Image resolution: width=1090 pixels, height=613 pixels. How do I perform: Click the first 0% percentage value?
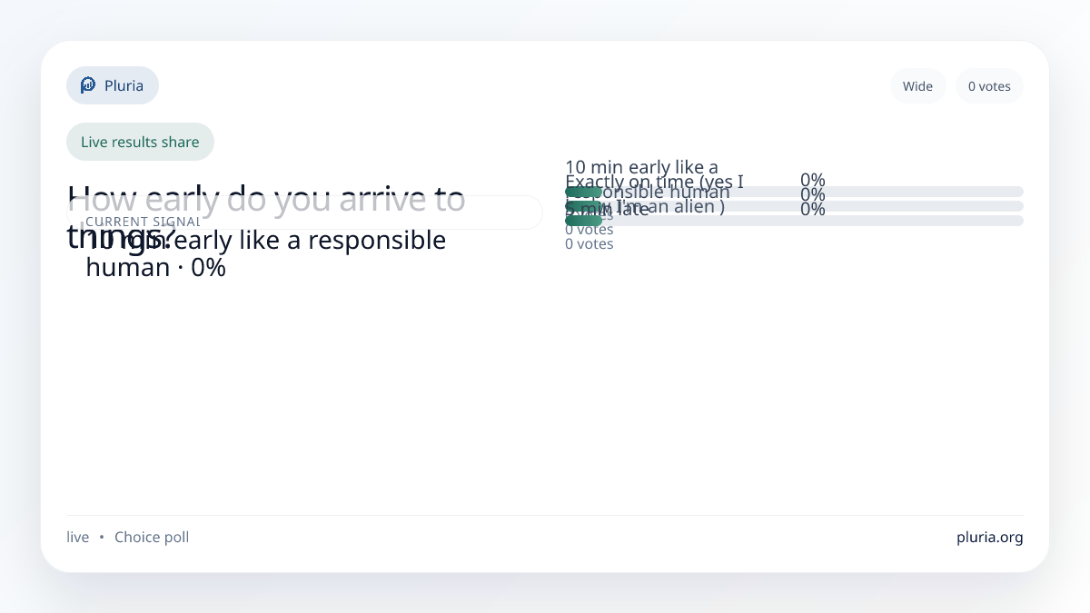(812, 180)
